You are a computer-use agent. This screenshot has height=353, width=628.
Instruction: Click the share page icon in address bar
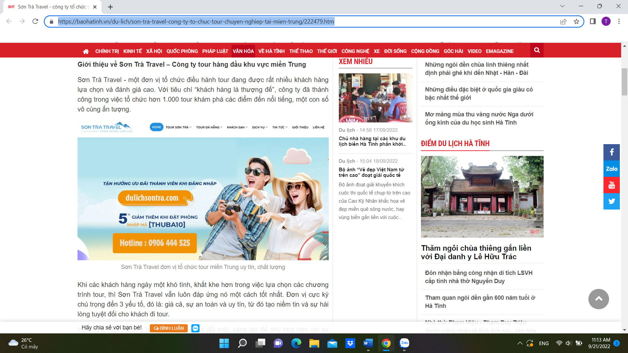click(x=563, y=22)
